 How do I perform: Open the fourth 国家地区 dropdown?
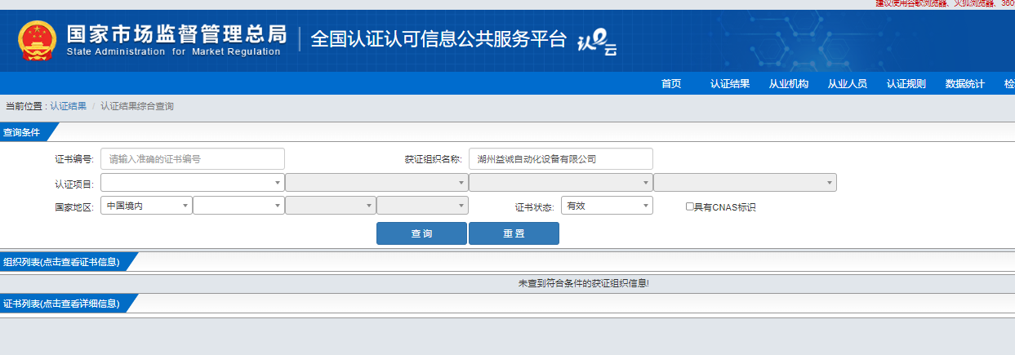[422, 206]
